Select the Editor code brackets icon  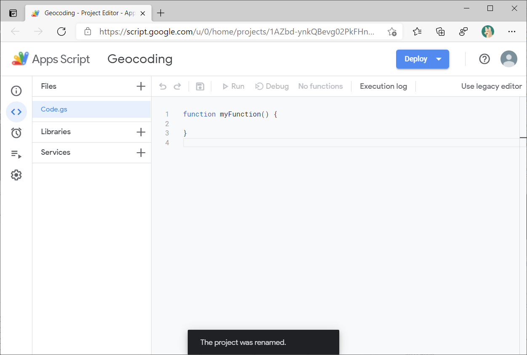16,112
